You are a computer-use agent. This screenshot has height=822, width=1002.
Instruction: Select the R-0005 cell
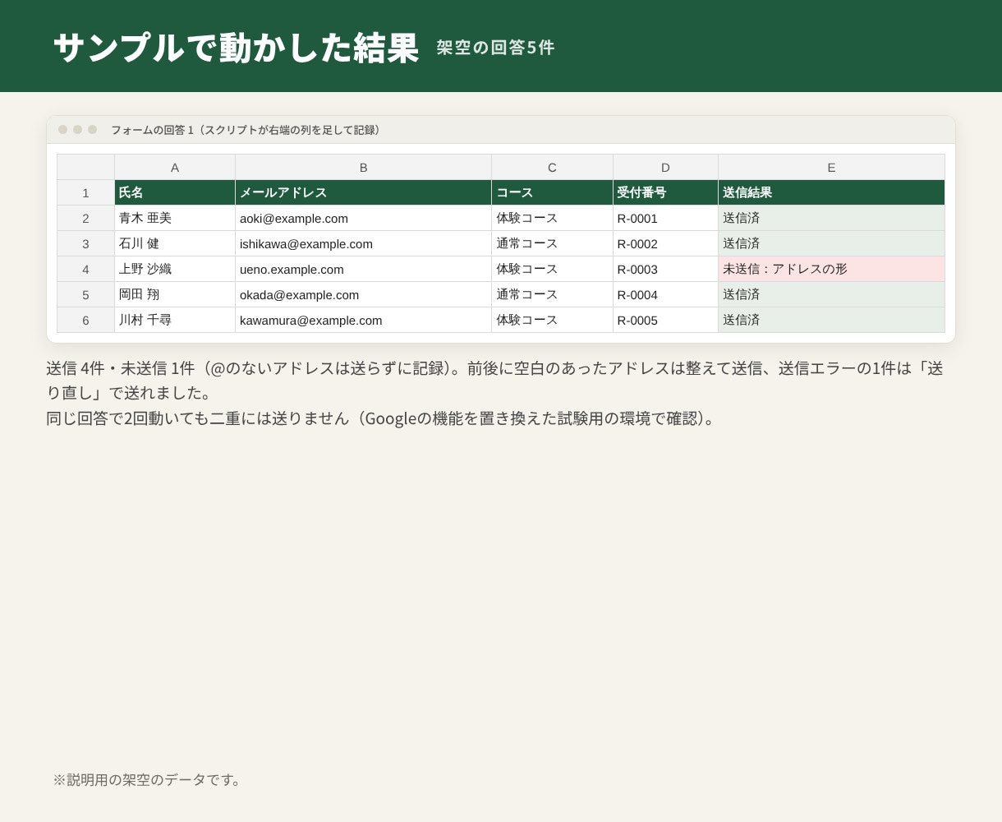[666, 320]
